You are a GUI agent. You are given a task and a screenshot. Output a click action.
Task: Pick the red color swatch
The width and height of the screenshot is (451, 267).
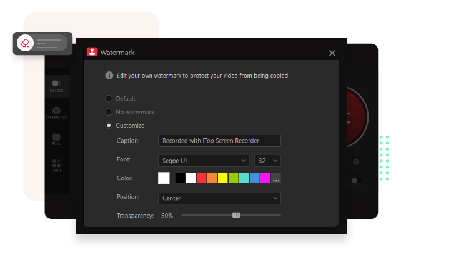tap(201, 178)
